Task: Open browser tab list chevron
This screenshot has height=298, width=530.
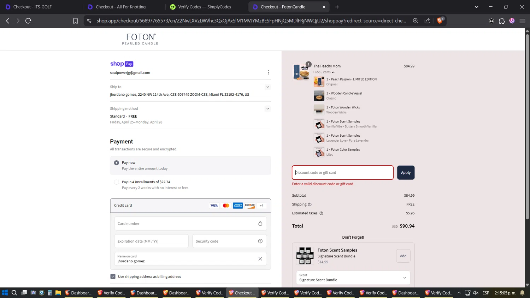Action: point(476,7)
